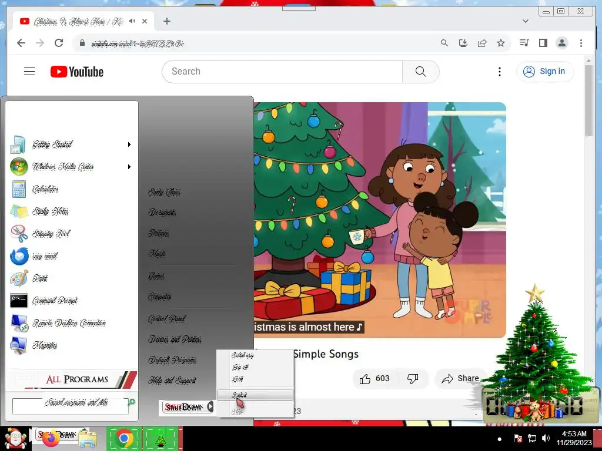Viewport: 602px width, 451px height.
Task: Go back in Chrome
Action: (x=21, y=43)
